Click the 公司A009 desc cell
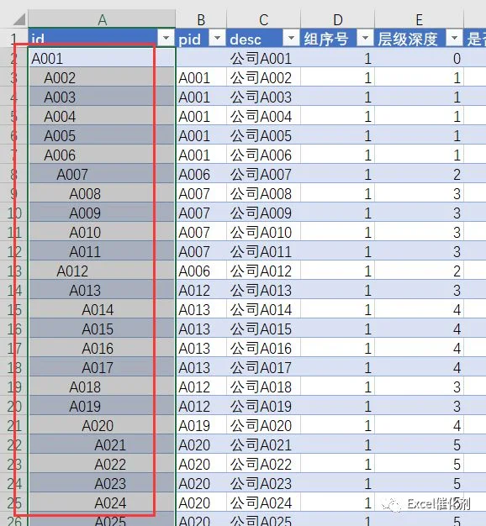This screenshot has height=526, width=486. coord(263,213)
